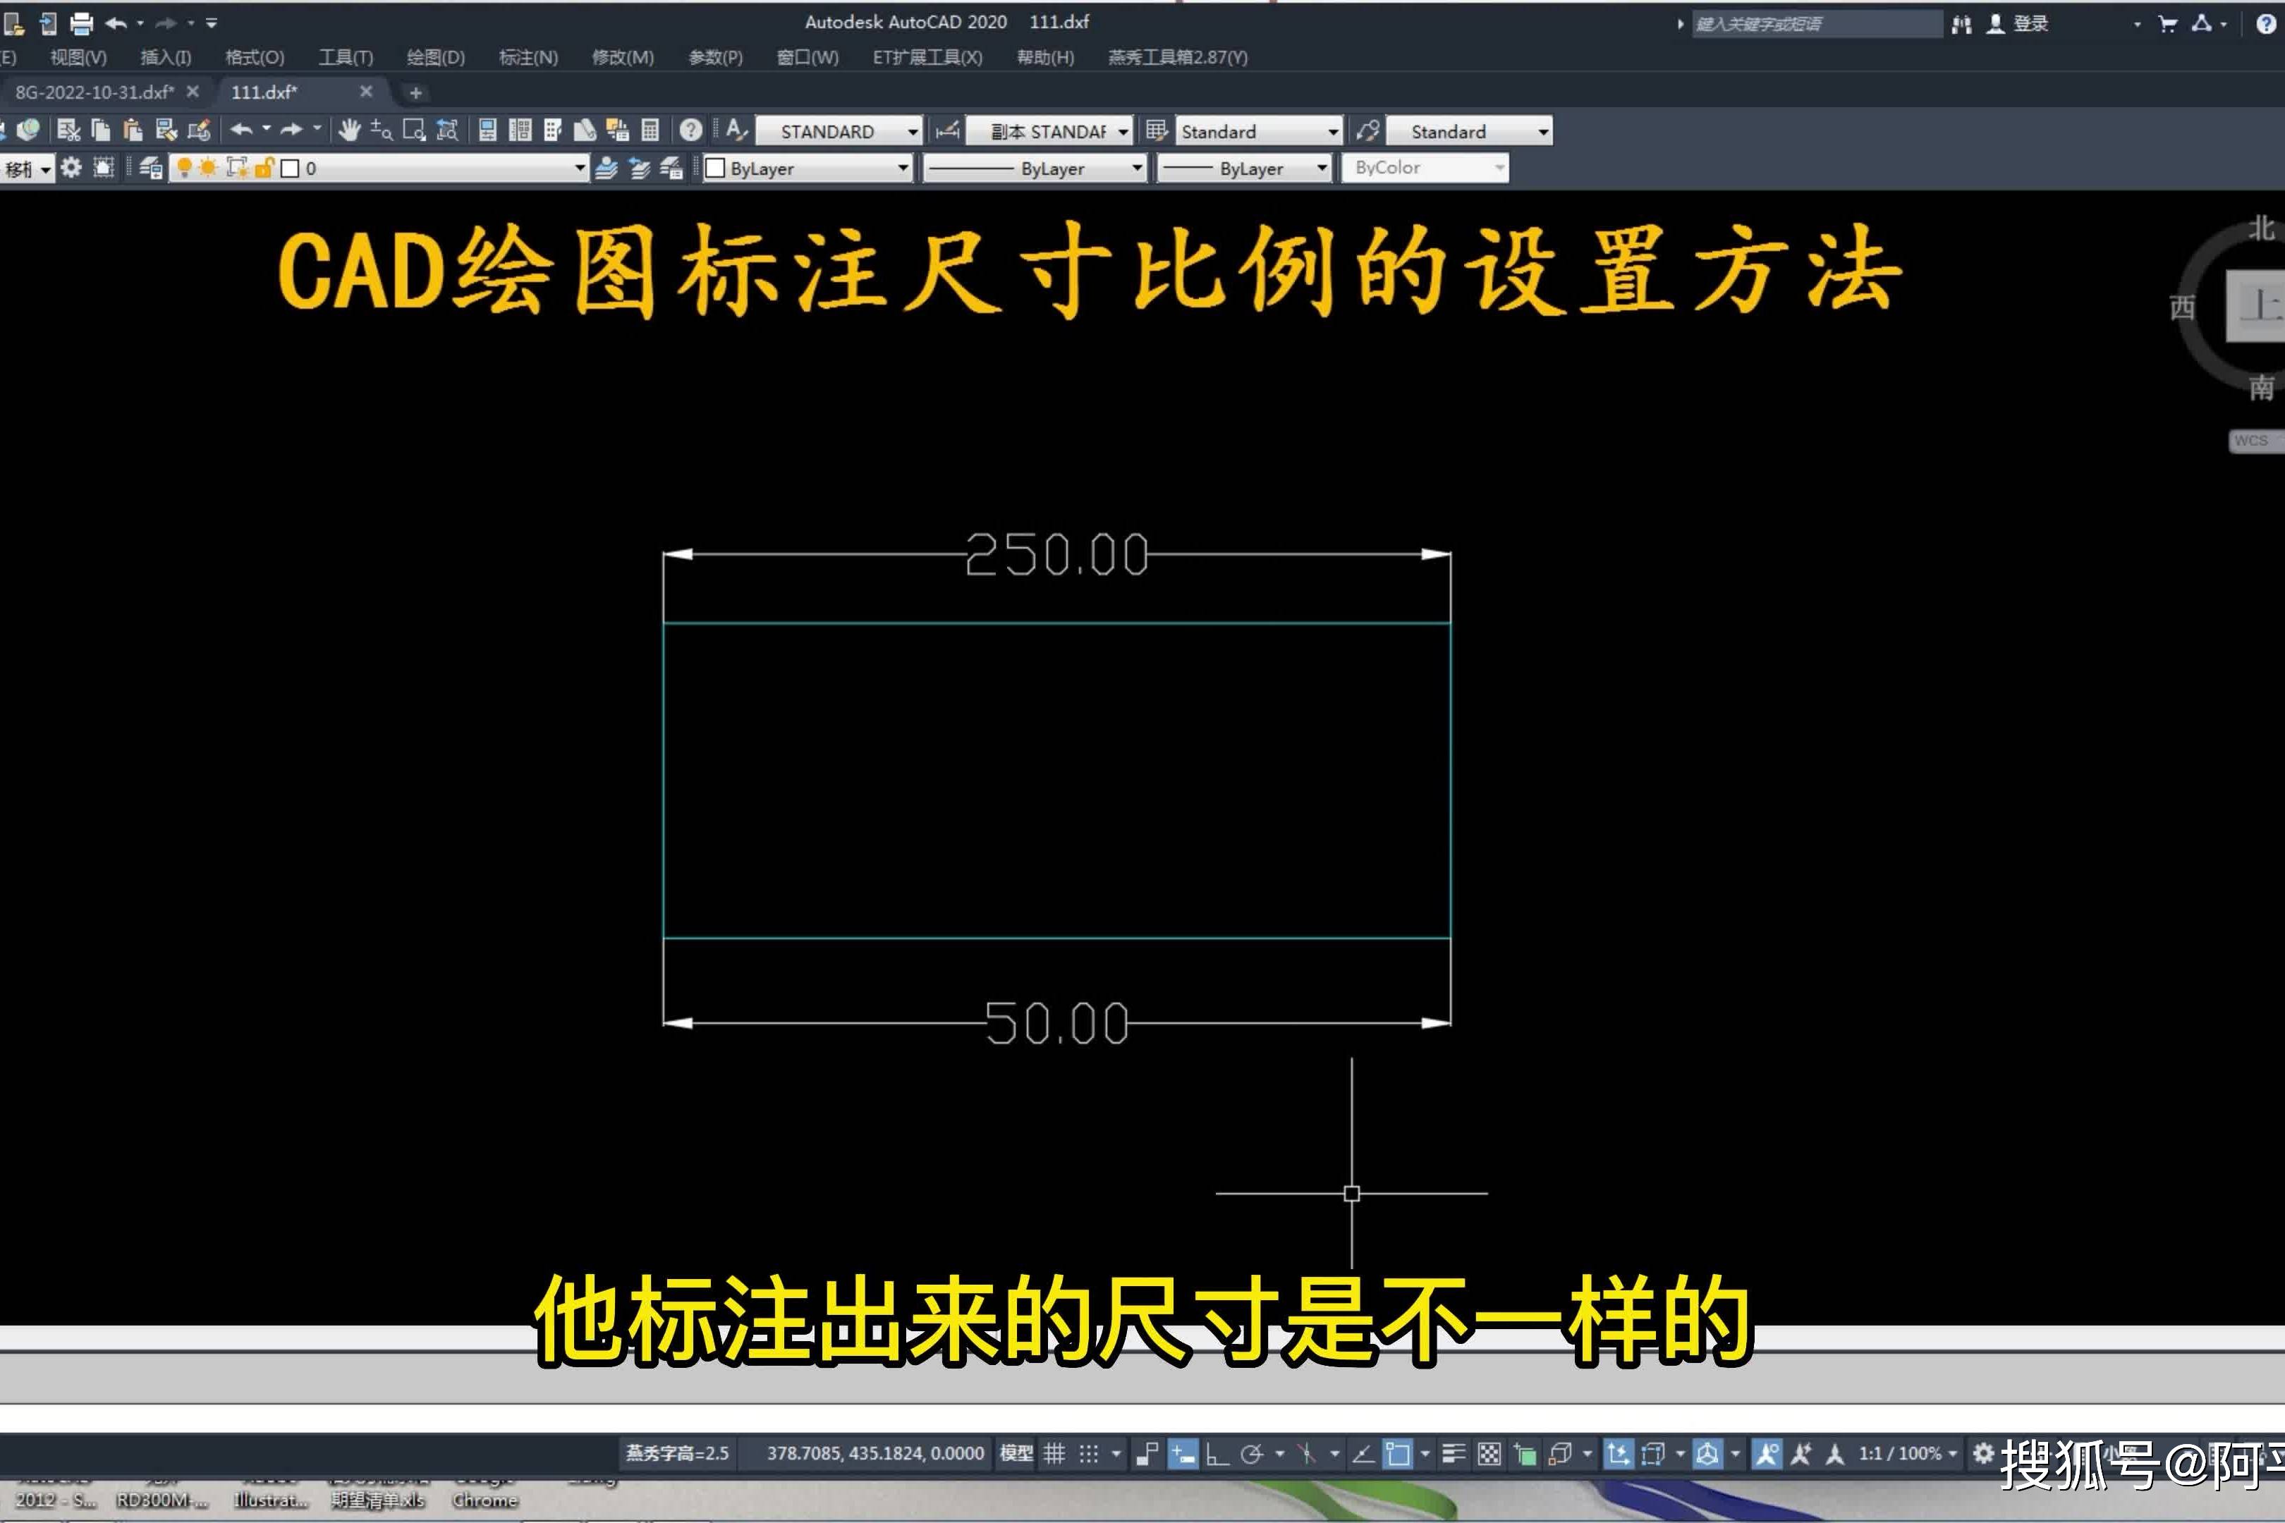2285x1523 pixels.
Task: Open the Standard multileader style dropdown
Action: (x=1469, y=131)
